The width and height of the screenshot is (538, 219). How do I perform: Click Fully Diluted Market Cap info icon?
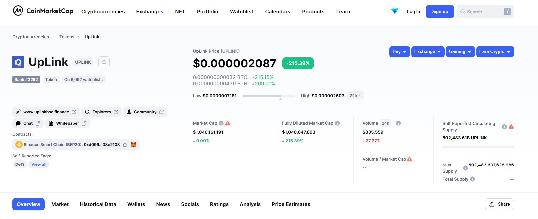337,123
